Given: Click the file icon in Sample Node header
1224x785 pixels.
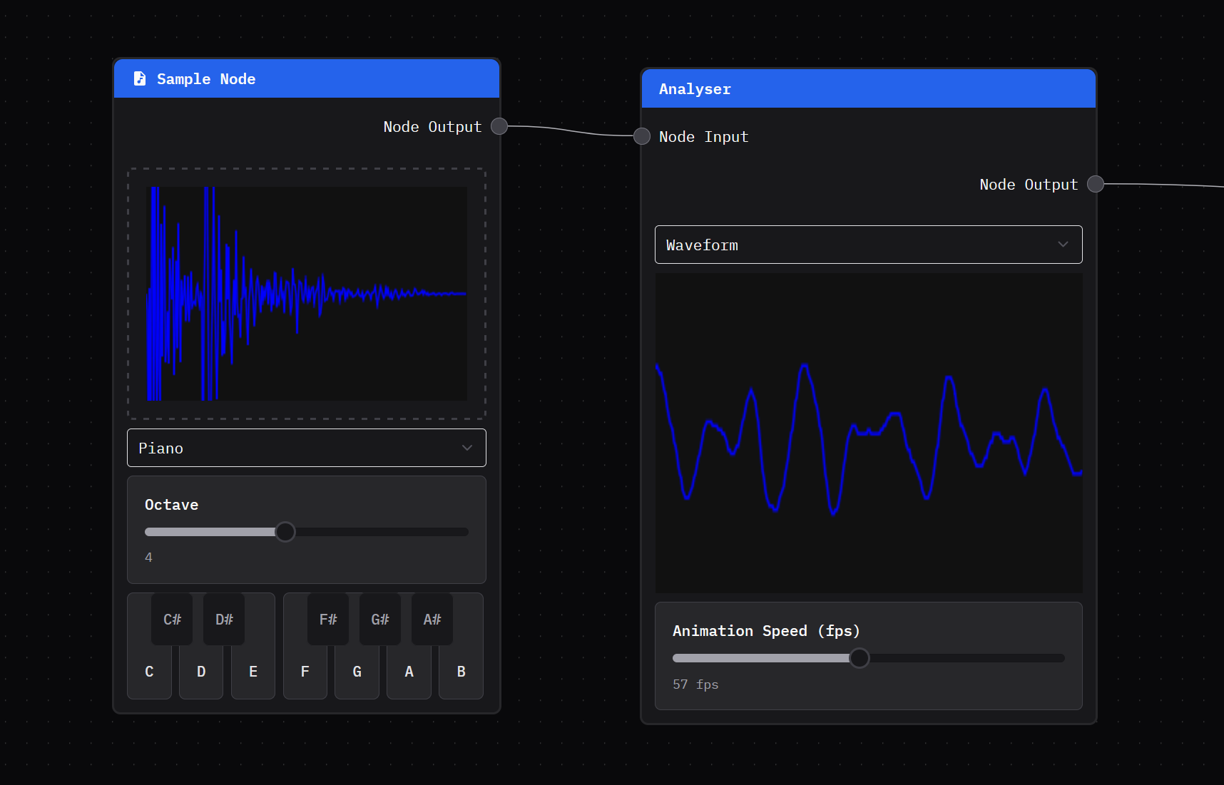Looking at the screenshot, I should [x=140, y=78].
